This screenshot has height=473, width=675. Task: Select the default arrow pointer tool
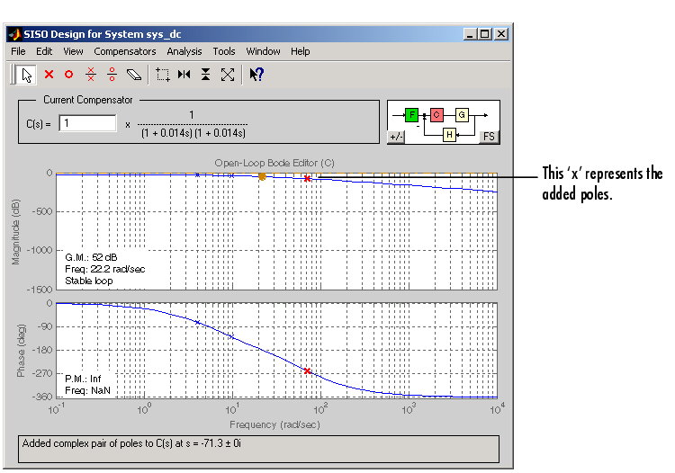27,75
